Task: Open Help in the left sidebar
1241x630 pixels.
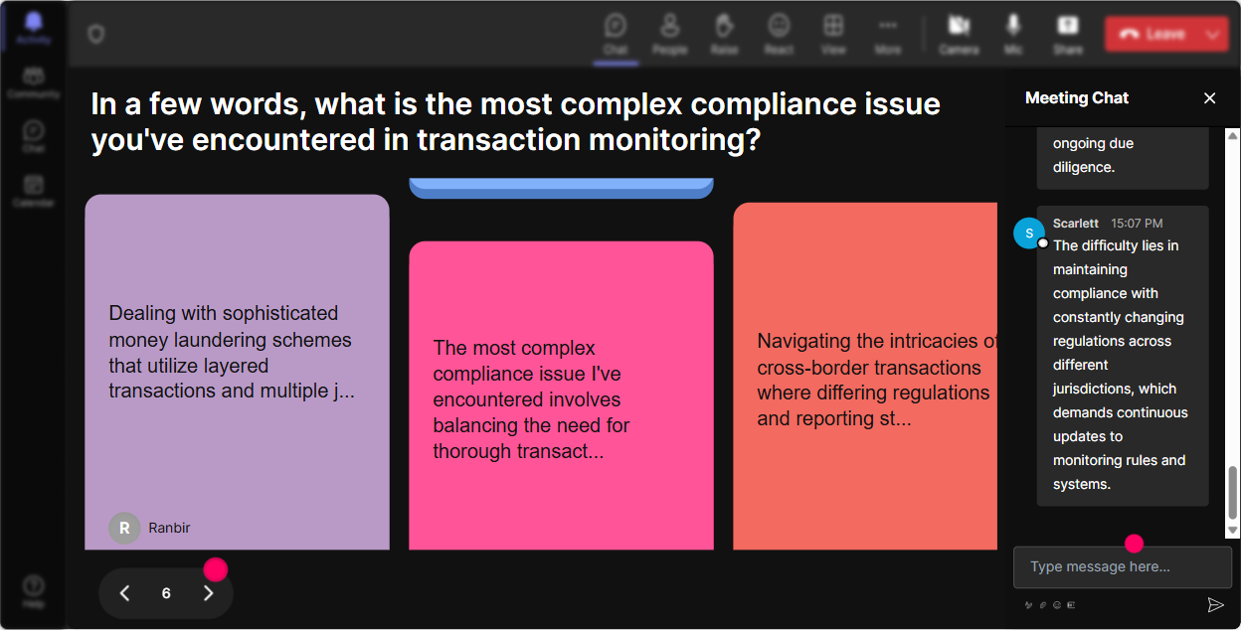Action: (33, 591)
